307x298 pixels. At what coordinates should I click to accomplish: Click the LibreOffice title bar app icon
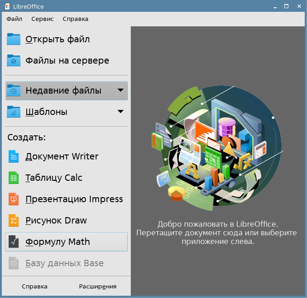coord(7,6)
